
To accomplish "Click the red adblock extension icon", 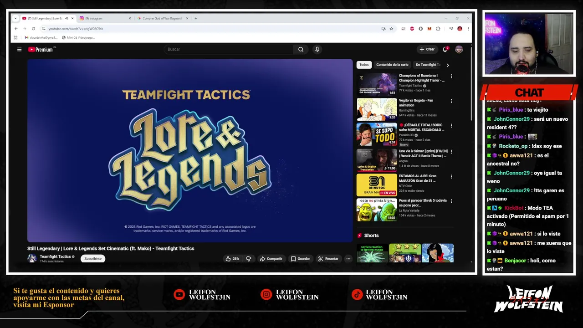I will 412,29.
